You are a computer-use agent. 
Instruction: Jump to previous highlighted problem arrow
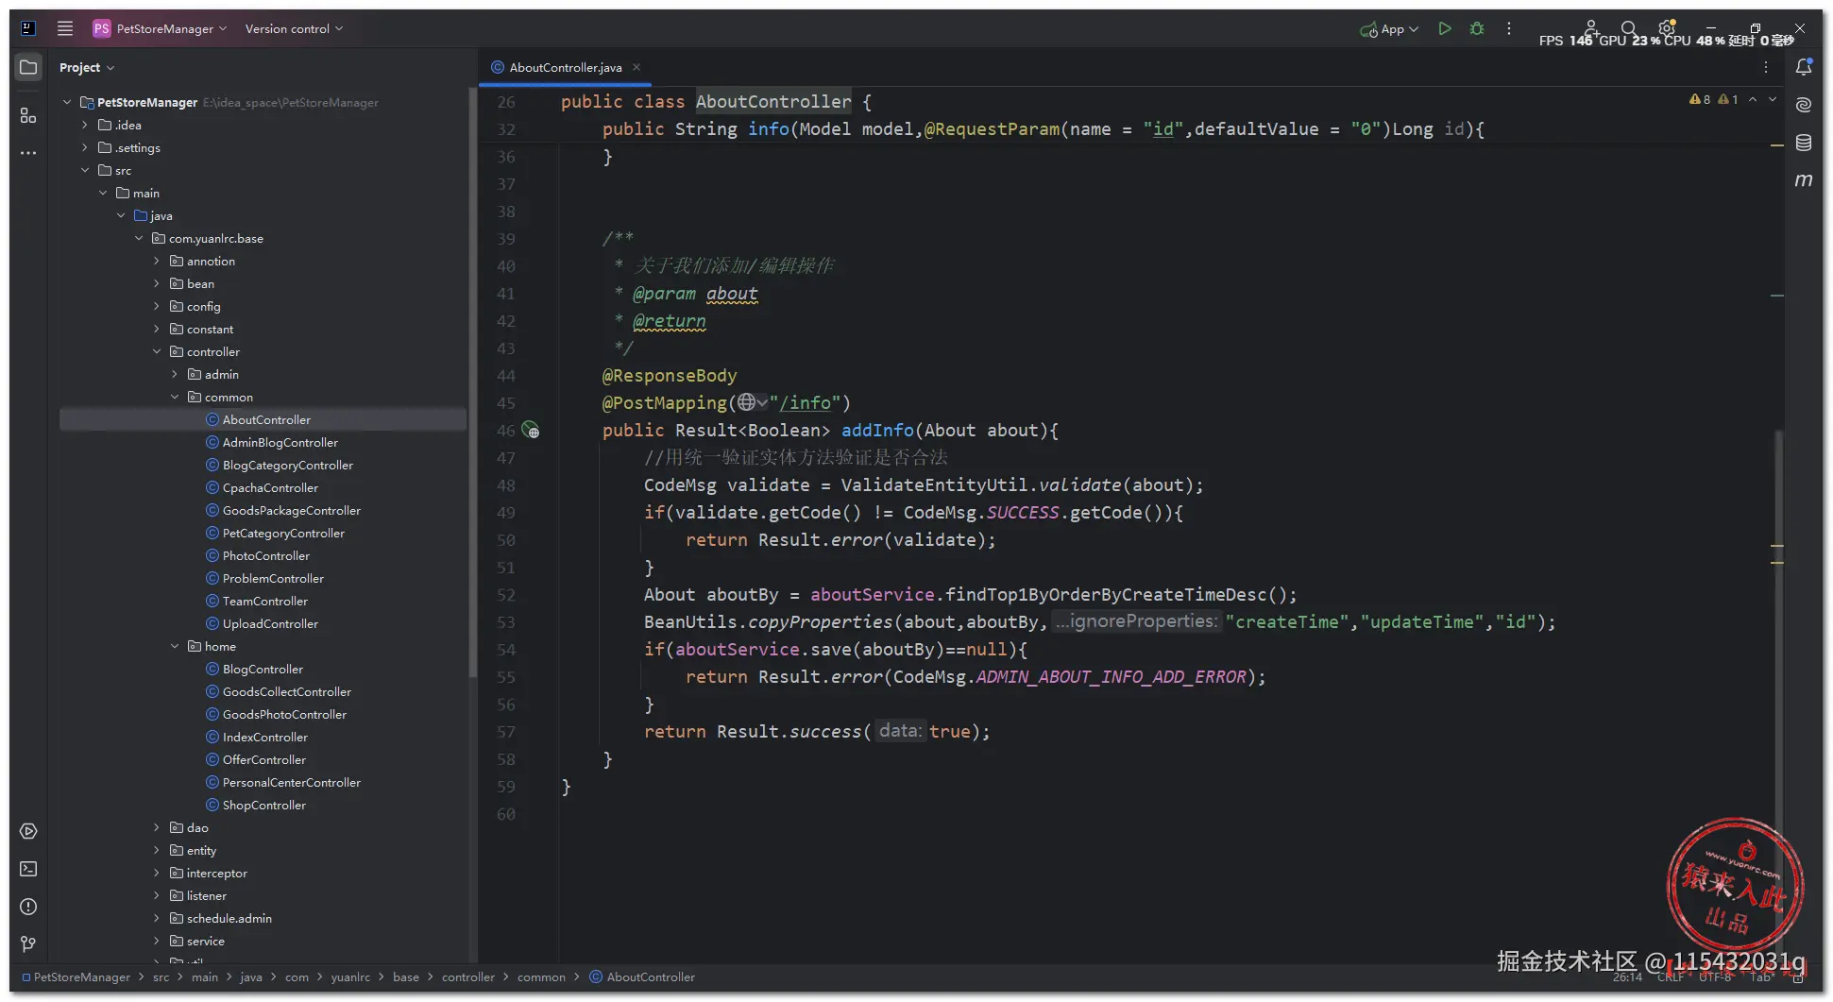[1753, 99]
